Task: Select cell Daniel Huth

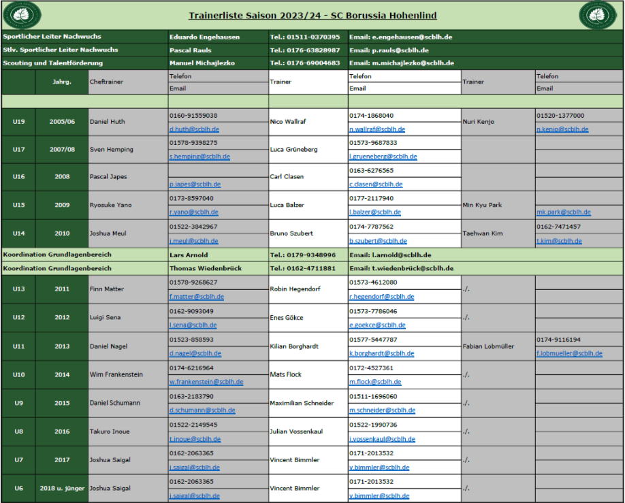Action: (129, 122)
